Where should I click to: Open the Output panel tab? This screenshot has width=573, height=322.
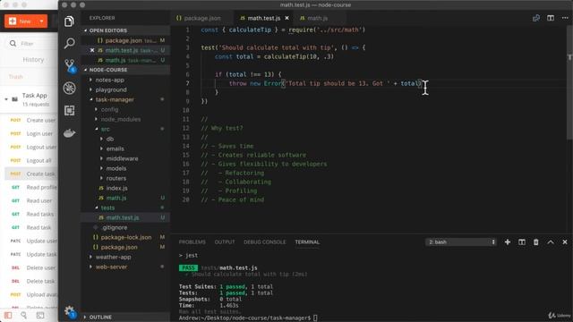point(225,242)
